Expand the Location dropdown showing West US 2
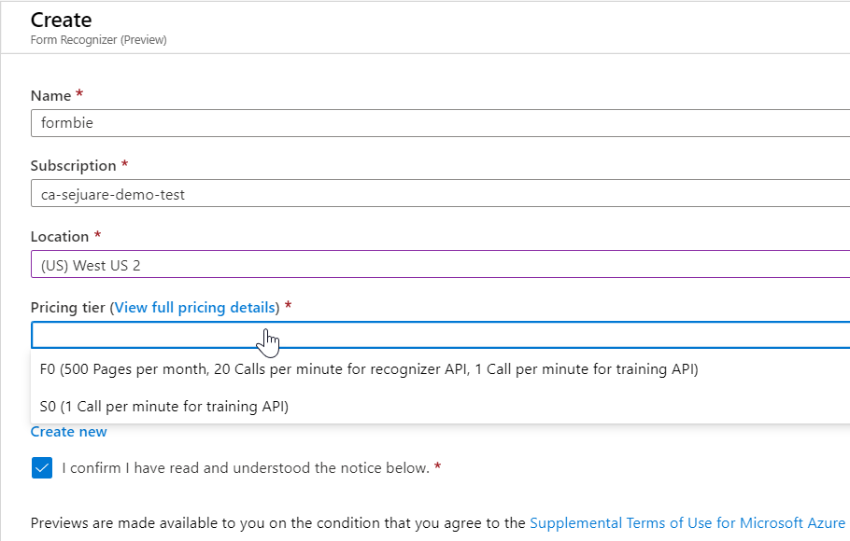 coord(439,265)
